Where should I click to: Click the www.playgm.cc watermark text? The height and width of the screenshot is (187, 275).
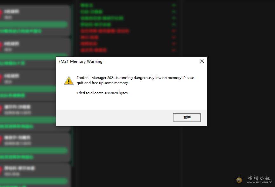[x=259, y=183]
